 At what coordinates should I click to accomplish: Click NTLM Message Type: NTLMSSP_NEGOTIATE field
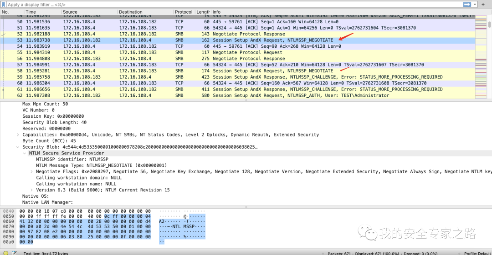[101, 165]
